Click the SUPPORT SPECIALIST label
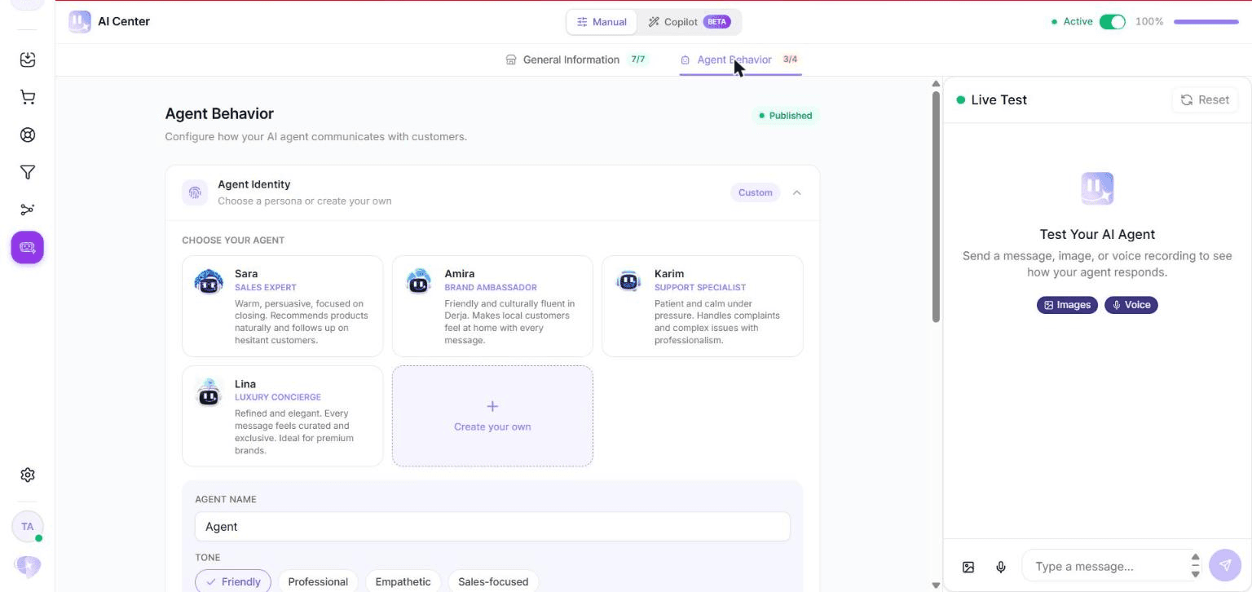This screenshot has height=592, width=1252. 700,287
